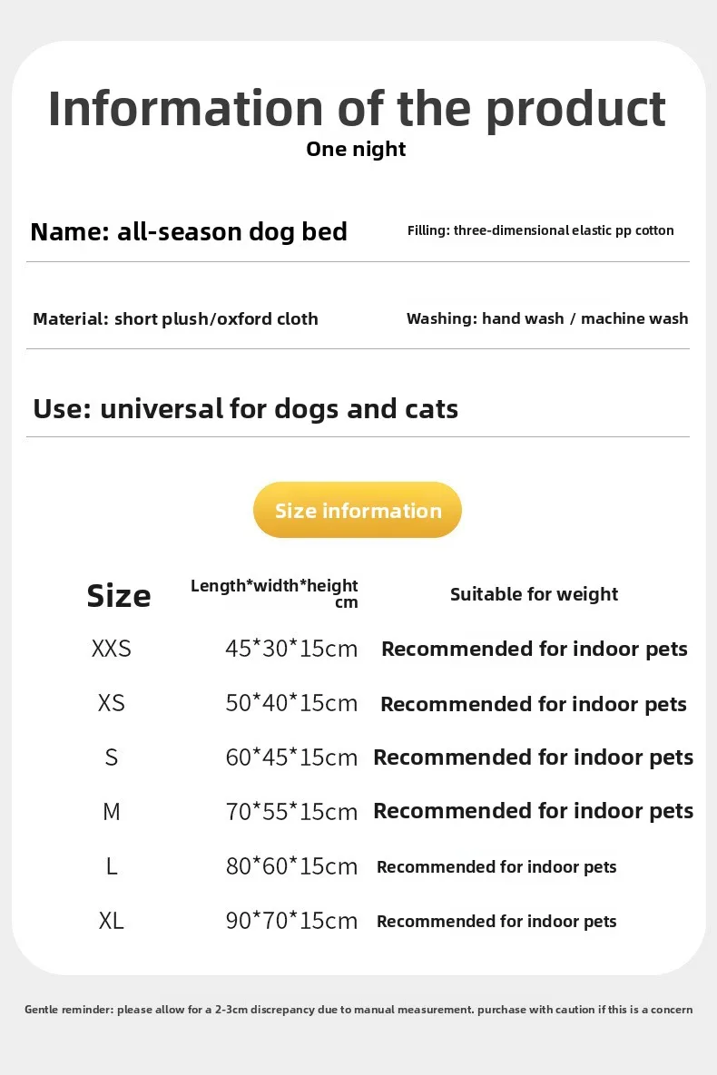Click the 45*30*15cm dimension value
The height and width of the screenshot is (1075, 717).
[x=291, y=649]
